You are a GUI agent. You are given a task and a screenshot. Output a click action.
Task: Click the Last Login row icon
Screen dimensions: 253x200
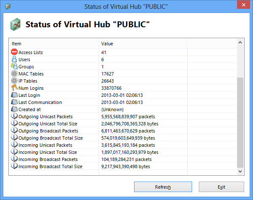[14, 95]
